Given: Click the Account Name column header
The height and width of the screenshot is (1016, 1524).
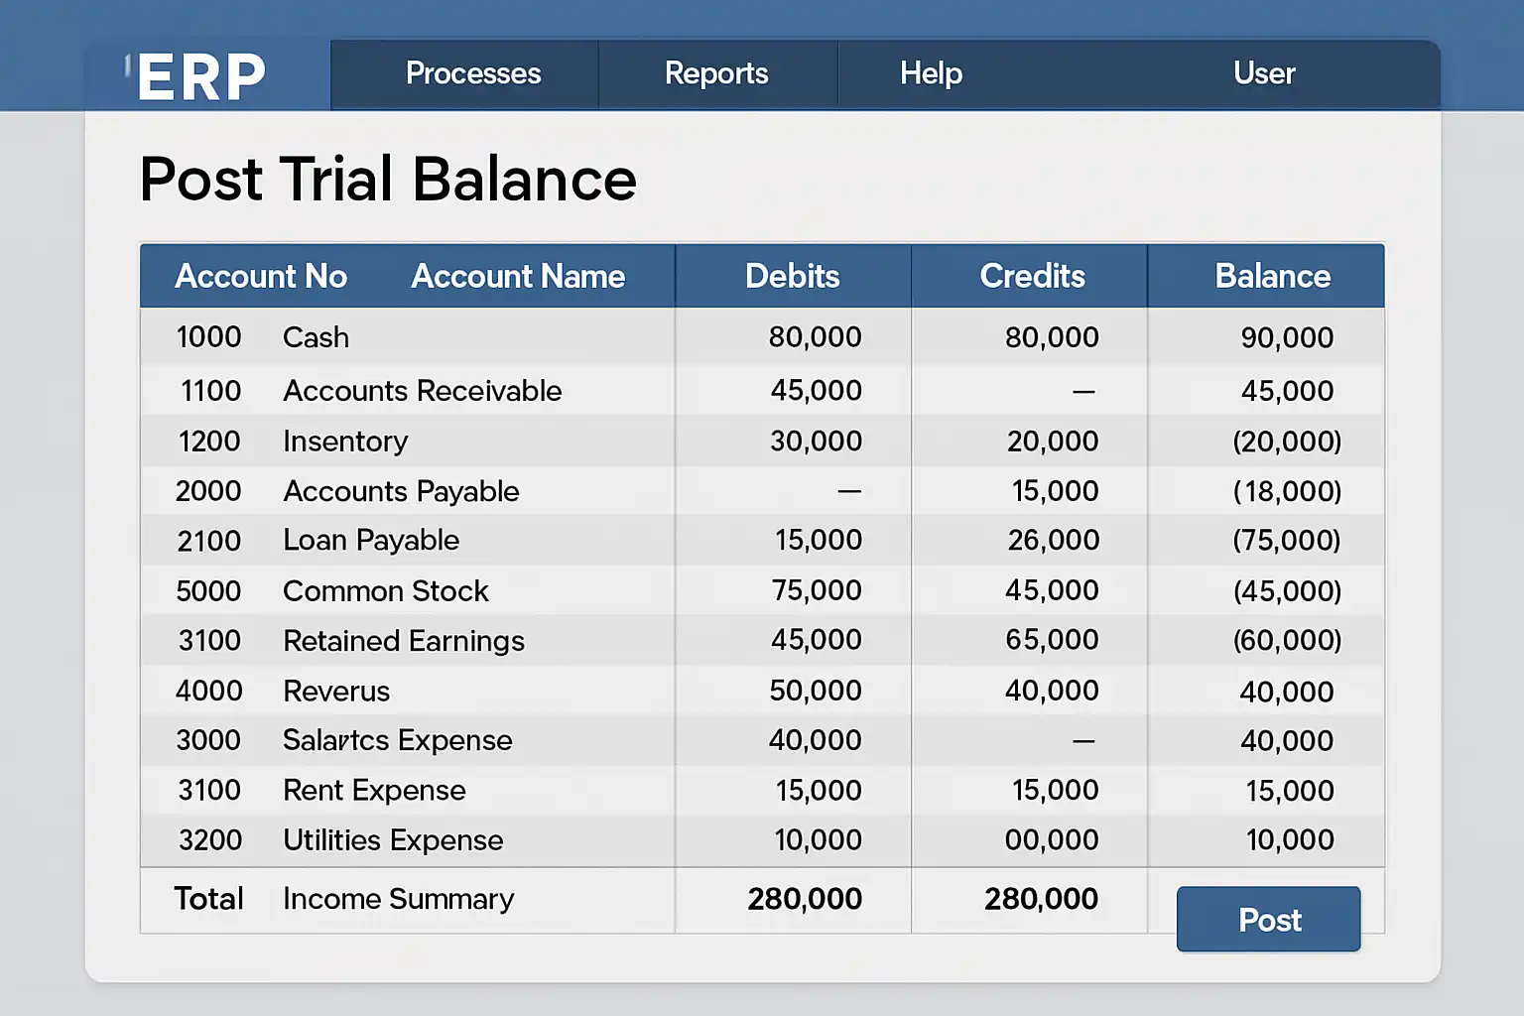Looking at the screenshot, I should click(x=518, y=276).
